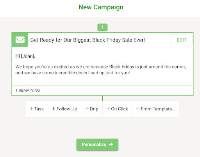This screenshot has width=200, height=157.
Task: Click the plus icon beside Drip
Action: coord(87,109)
